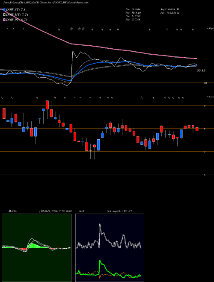Click the 'DOW PT: 8.75' legend label
This screenshot has width=214, height=282.
click(17, 20)
